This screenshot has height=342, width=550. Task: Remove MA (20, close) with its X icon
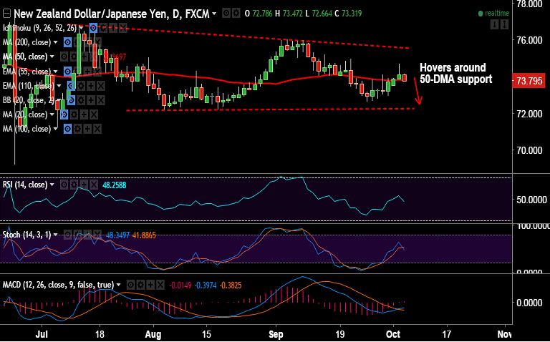click(x=94, y=114)
